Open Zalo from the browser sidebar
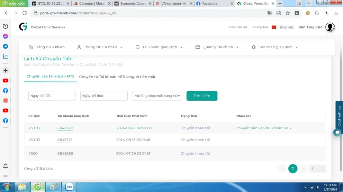The height and width of the screenshot is (192, 343). tap(5, 56)
